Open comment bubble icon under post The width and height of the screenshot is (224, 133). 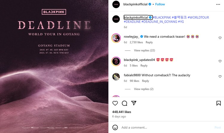pyautogui.click(x=125, y=103)
